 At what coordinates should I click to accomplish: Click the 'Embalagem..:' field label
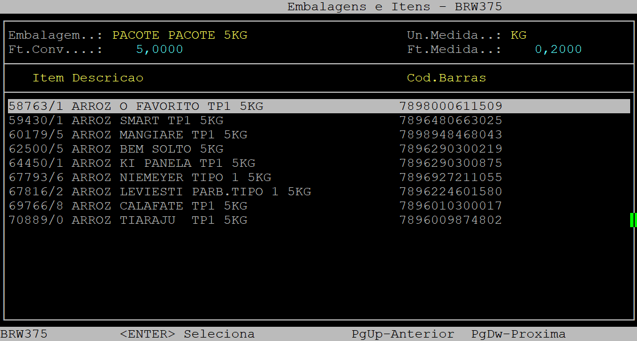tap(55, 35)
